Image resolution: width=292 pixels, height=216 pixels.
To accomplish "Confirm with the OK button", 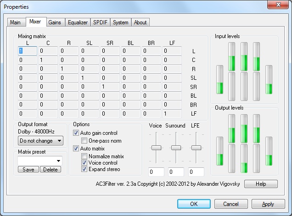I will point(194,204).
